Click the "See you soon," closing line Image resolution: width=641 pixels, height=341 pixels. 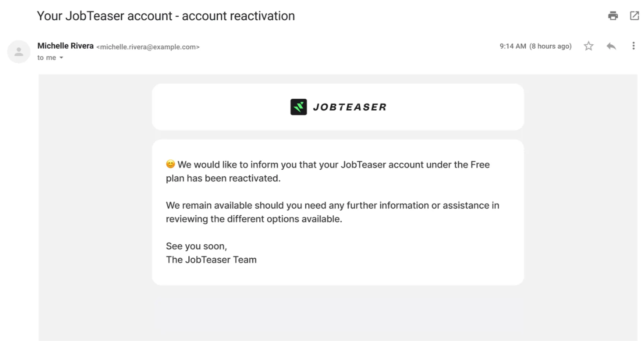click(x=196, y=246)
